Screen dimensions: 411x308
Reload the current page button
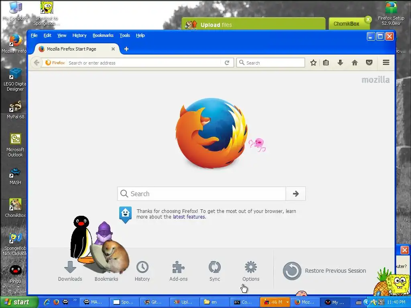point(227,63)
